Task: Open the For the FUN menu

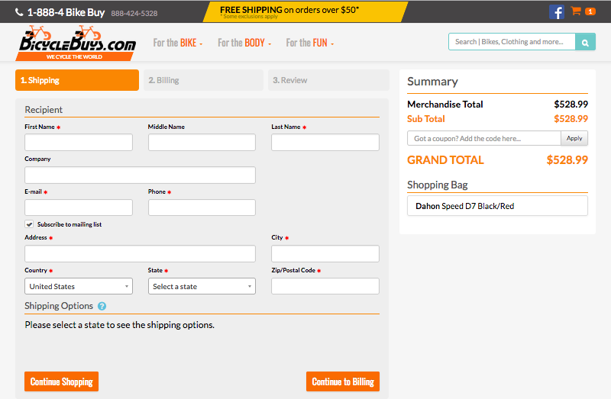Action: pos(309,43)
